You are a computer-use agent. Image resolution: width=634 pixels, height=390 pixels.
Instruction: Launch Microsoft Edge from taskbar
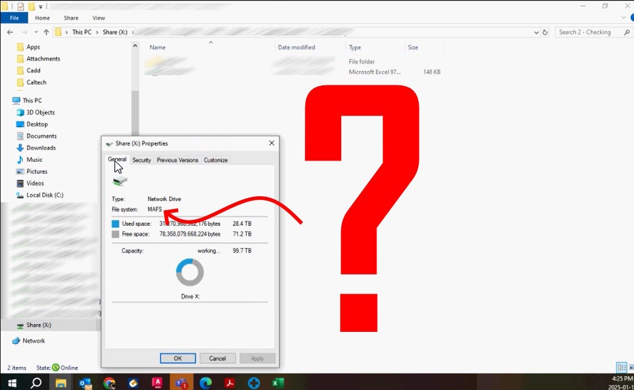206,383
